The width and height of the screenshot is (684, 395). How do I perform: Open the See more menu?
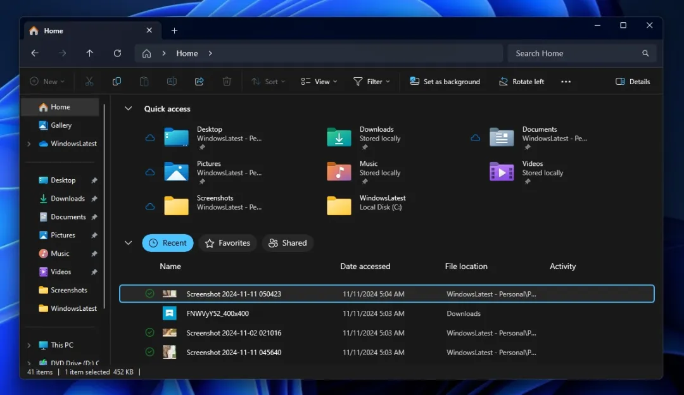point(566,81)
